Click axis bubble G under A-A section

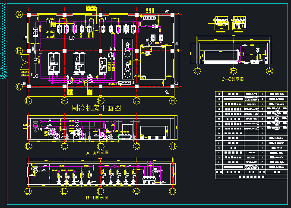(136, 146)
